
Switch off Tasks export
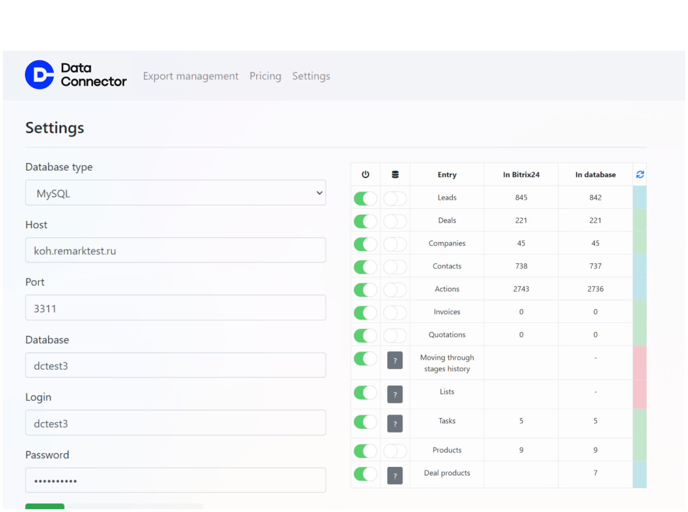point(366,422)
